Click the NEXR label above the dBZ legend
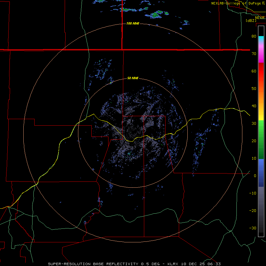The height and width of the screenshot is (266, 266). [x=260, y=18]
